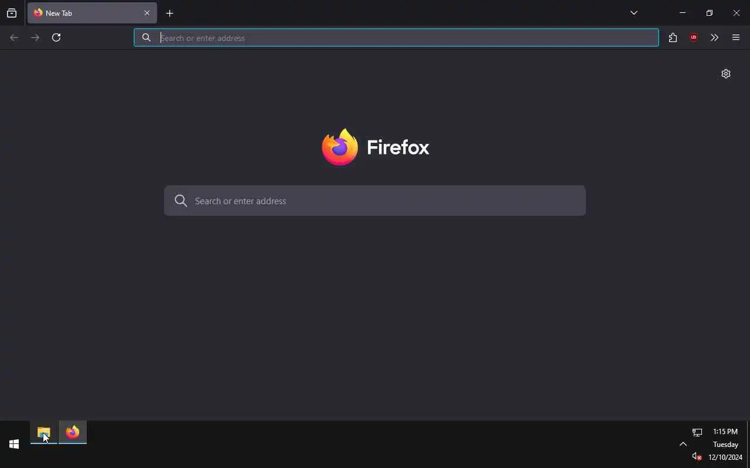Open Firefox View from tab bar icon
Image resolution: width=750 pixels, height=468 pixels.
click(12, 13)
